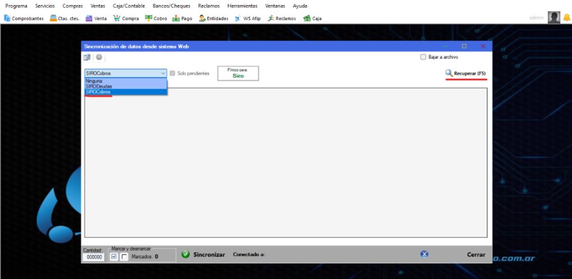Open the Servicios menu
Screen dimensions: 572x279
click(45, 6)
